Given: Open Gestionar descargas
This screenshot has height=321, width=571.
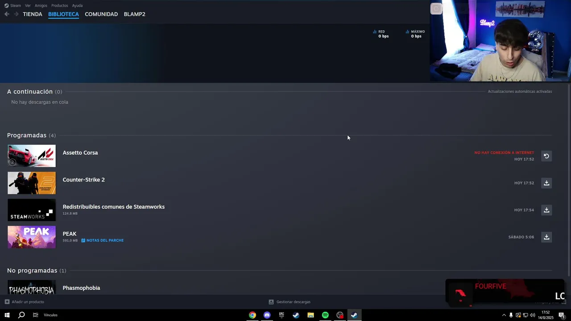Looking at the screenshot, I should [x=290, y=302].
